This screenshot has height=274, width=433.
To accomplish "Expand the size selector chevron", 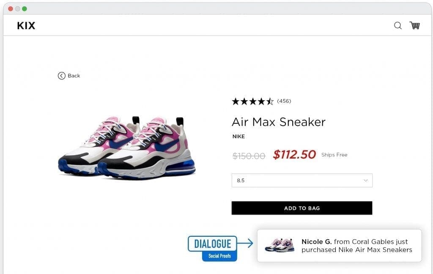I will (366, 181).
